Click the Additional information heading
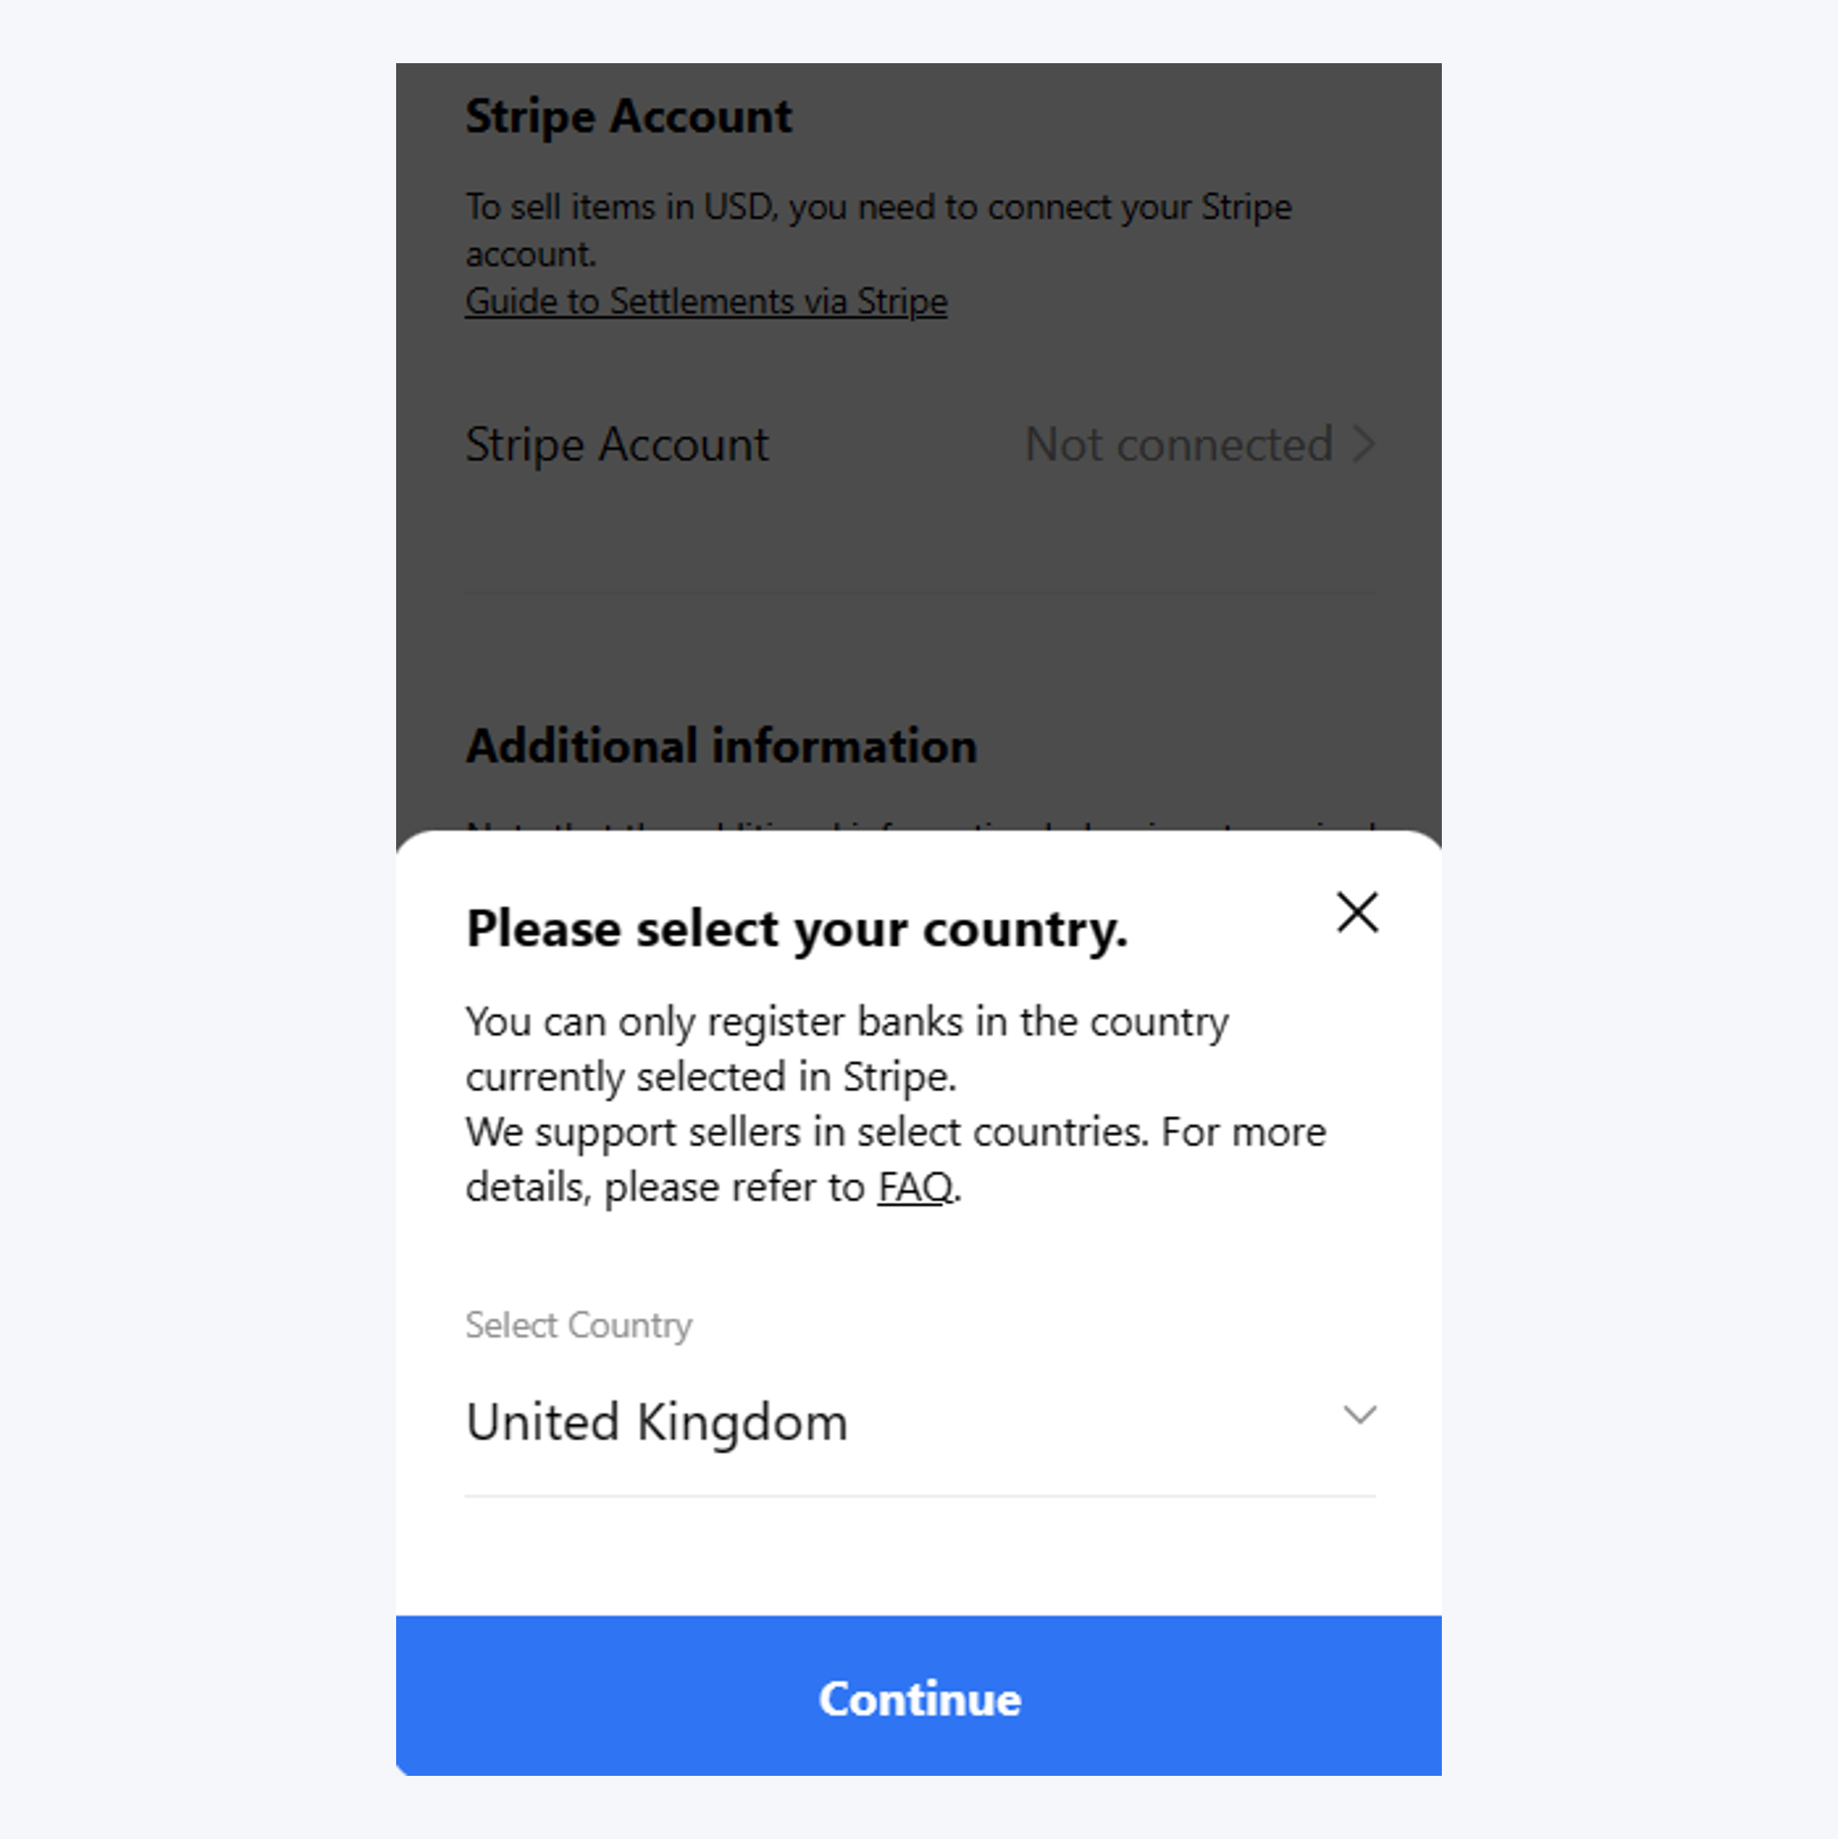 721,745
